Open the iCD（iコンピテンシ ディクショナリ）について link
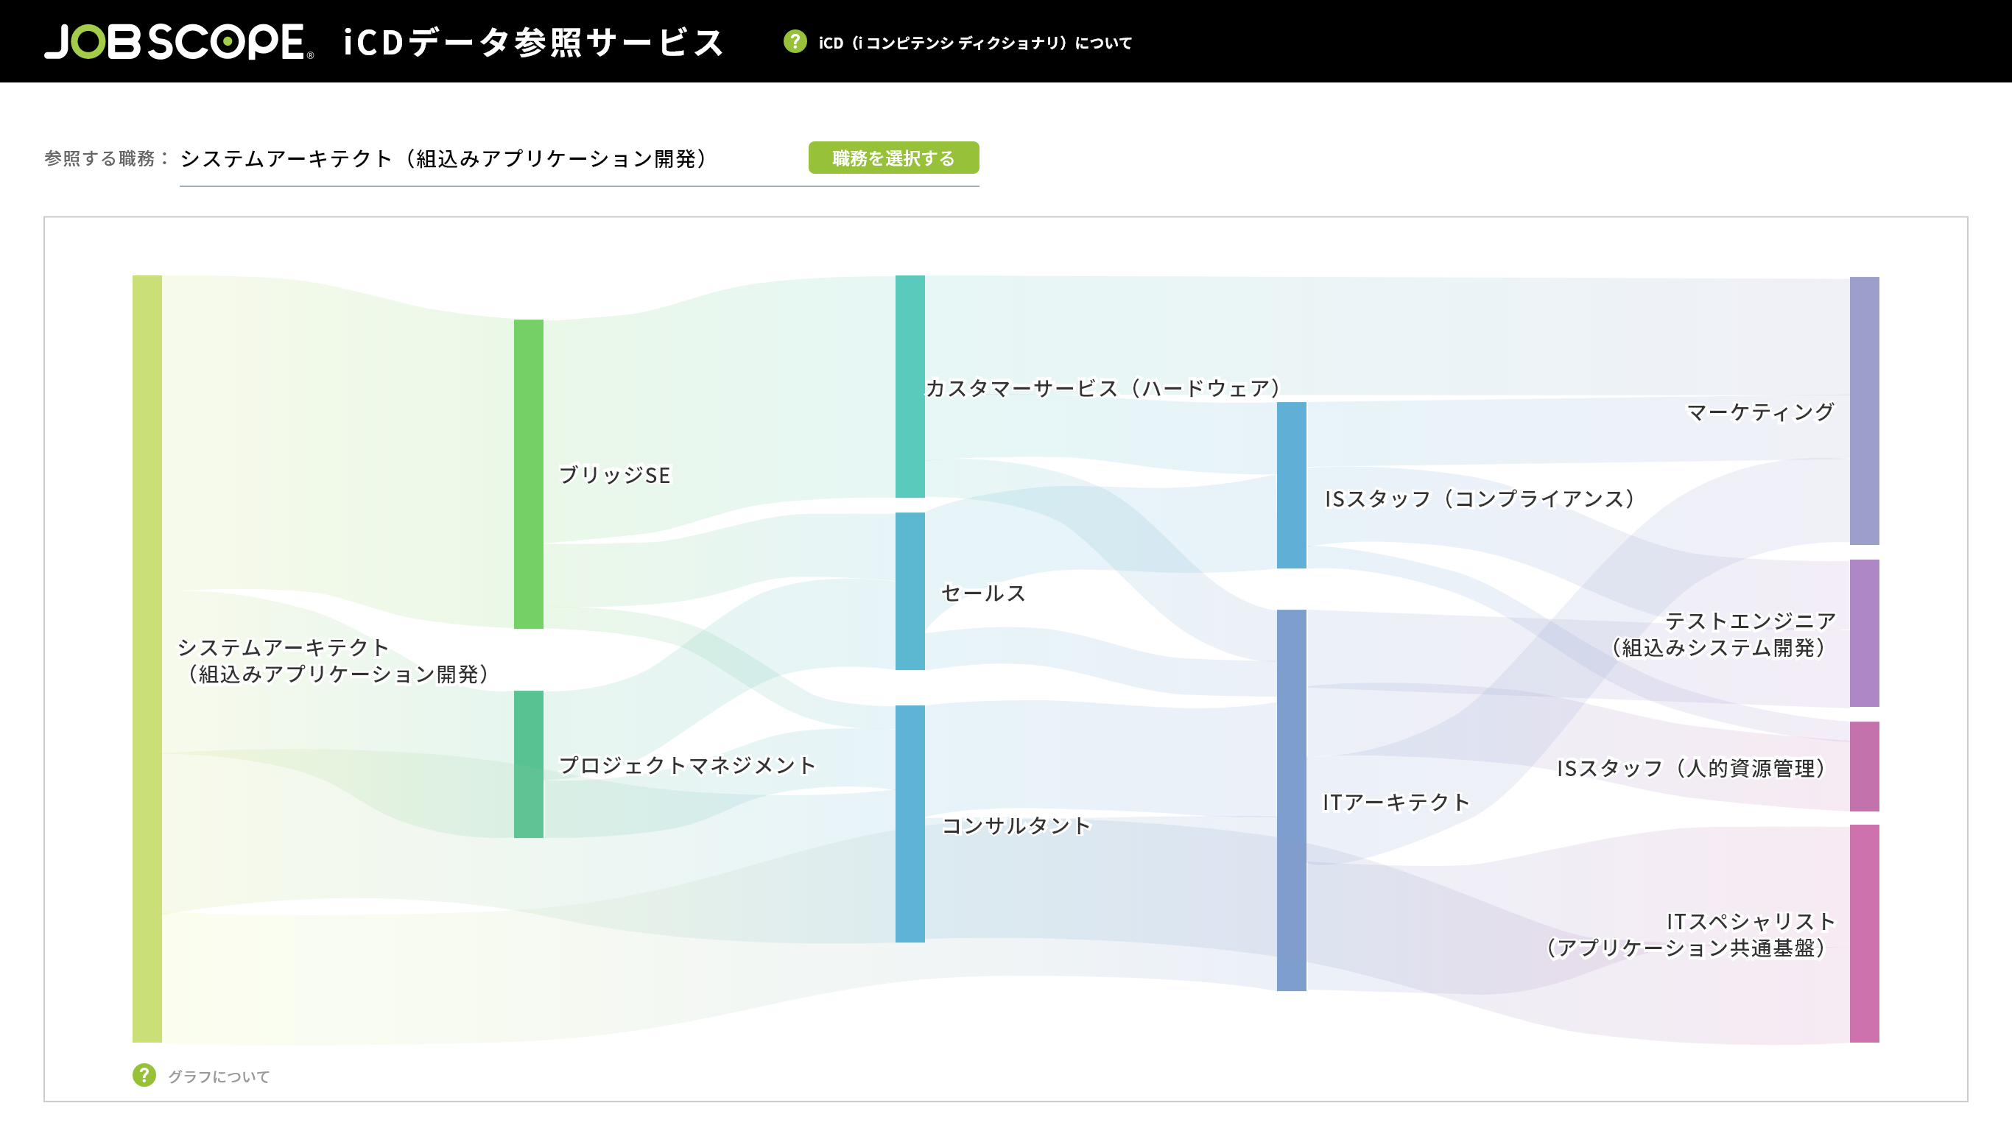 (x=975, y=43)
